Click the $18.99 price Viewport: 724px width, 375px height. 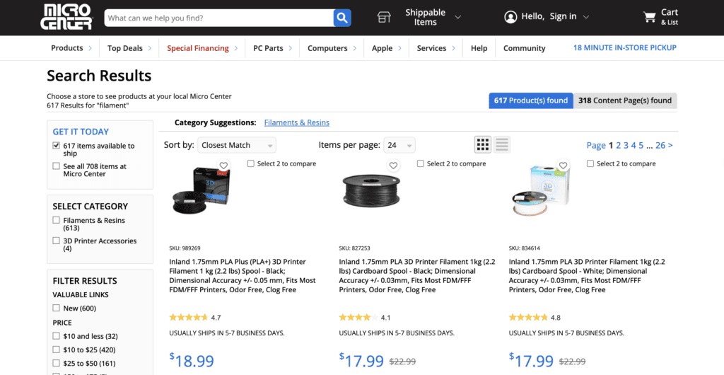pyautogui.click(x=192, y=360)
